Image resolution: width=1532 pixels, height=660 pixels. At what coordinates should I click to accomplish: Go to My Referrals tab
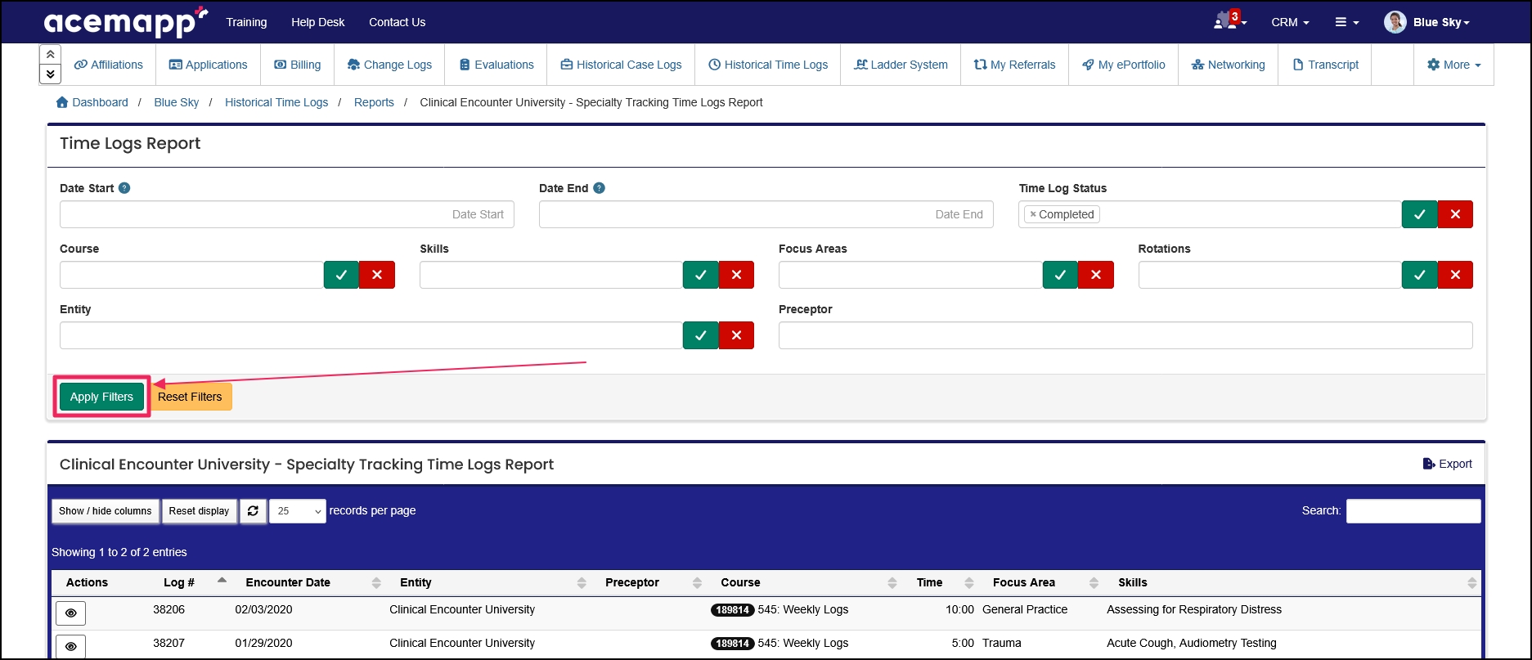pos(1014,65)
